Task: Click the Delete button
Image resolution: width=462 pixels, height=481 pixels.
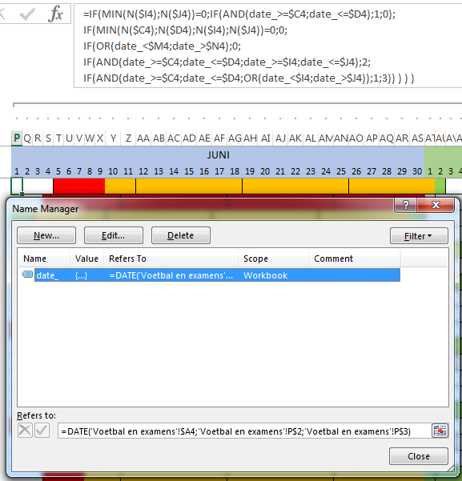Action: (x=180, y=235)
